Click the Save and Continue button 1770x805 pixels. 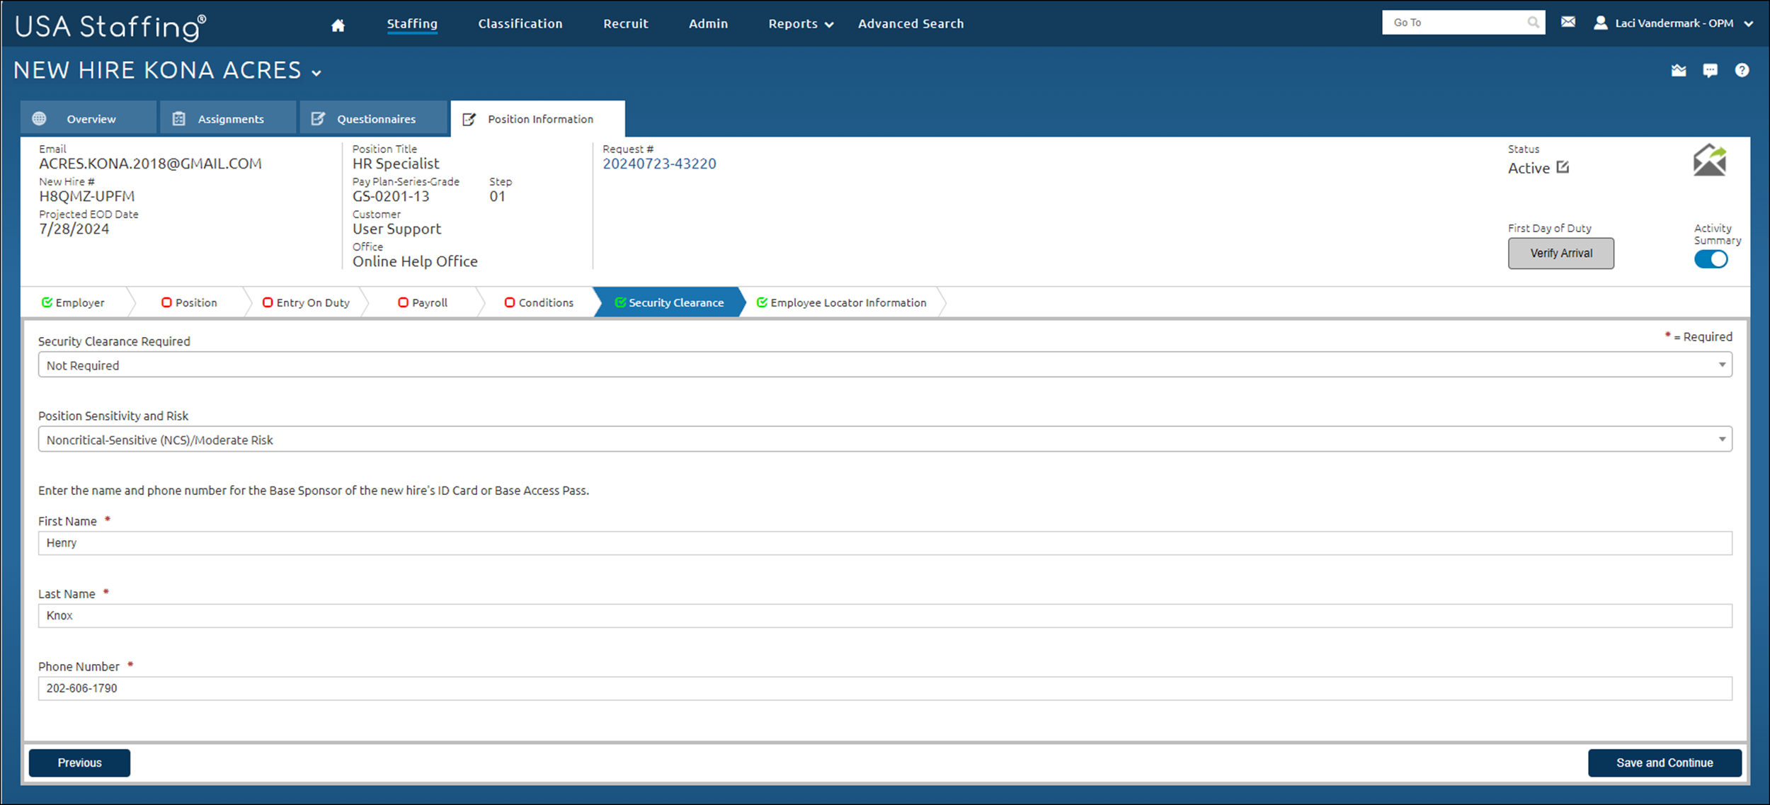pos(1664,763)
